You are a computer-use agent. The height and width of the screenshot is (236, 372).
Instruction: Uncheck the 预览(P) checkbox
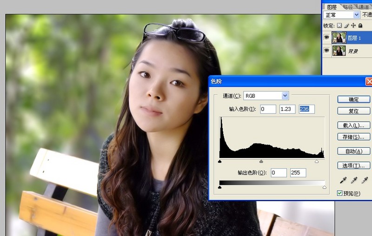pyautogui.click(x=339, y=193)
